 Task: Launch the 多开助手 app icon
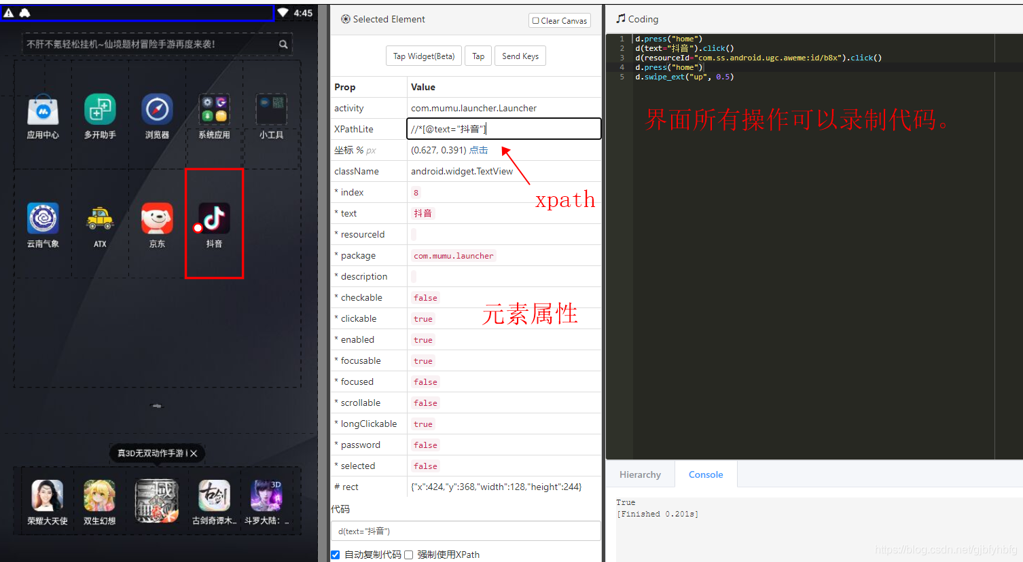100,109
